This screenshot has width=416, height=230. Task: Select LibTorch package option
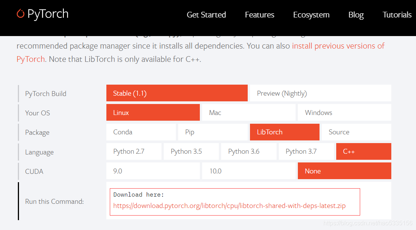(285, 132)
